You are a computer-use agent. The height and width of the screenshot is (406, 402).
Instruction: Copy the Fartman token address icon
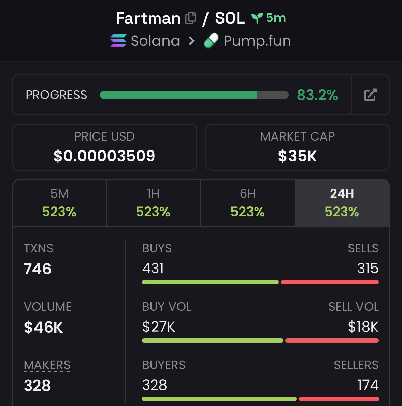click(x=191, y=18)
